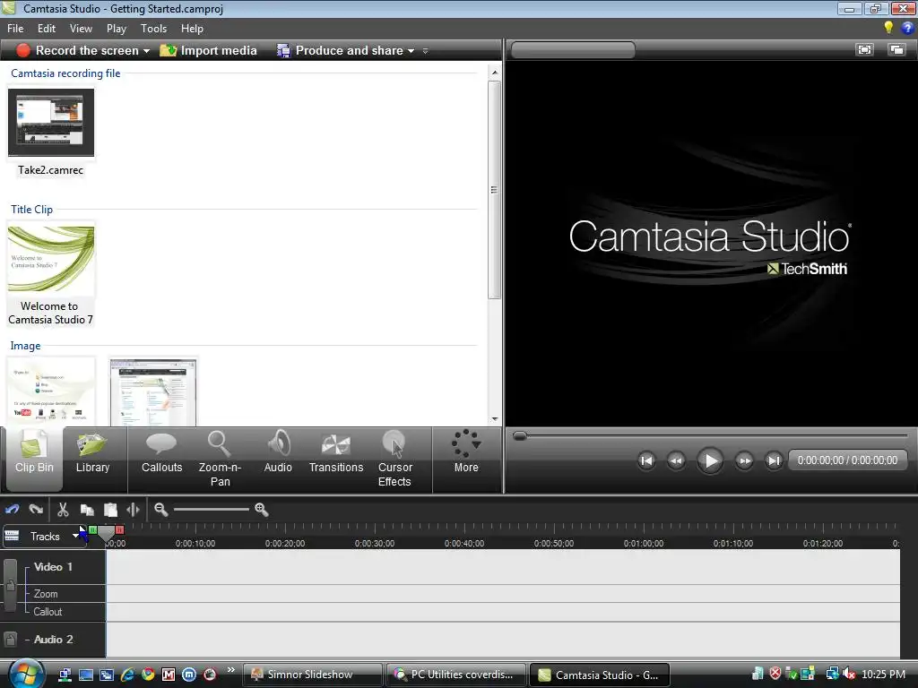Open the Edit menu
Screen dimensions: 918x688
(47, 28)
